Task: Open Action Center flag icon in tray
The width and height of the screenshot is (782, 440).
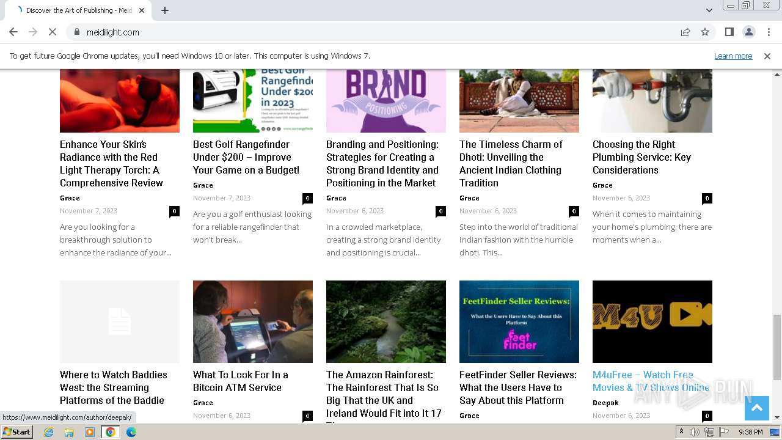Action: click(723, 432)
